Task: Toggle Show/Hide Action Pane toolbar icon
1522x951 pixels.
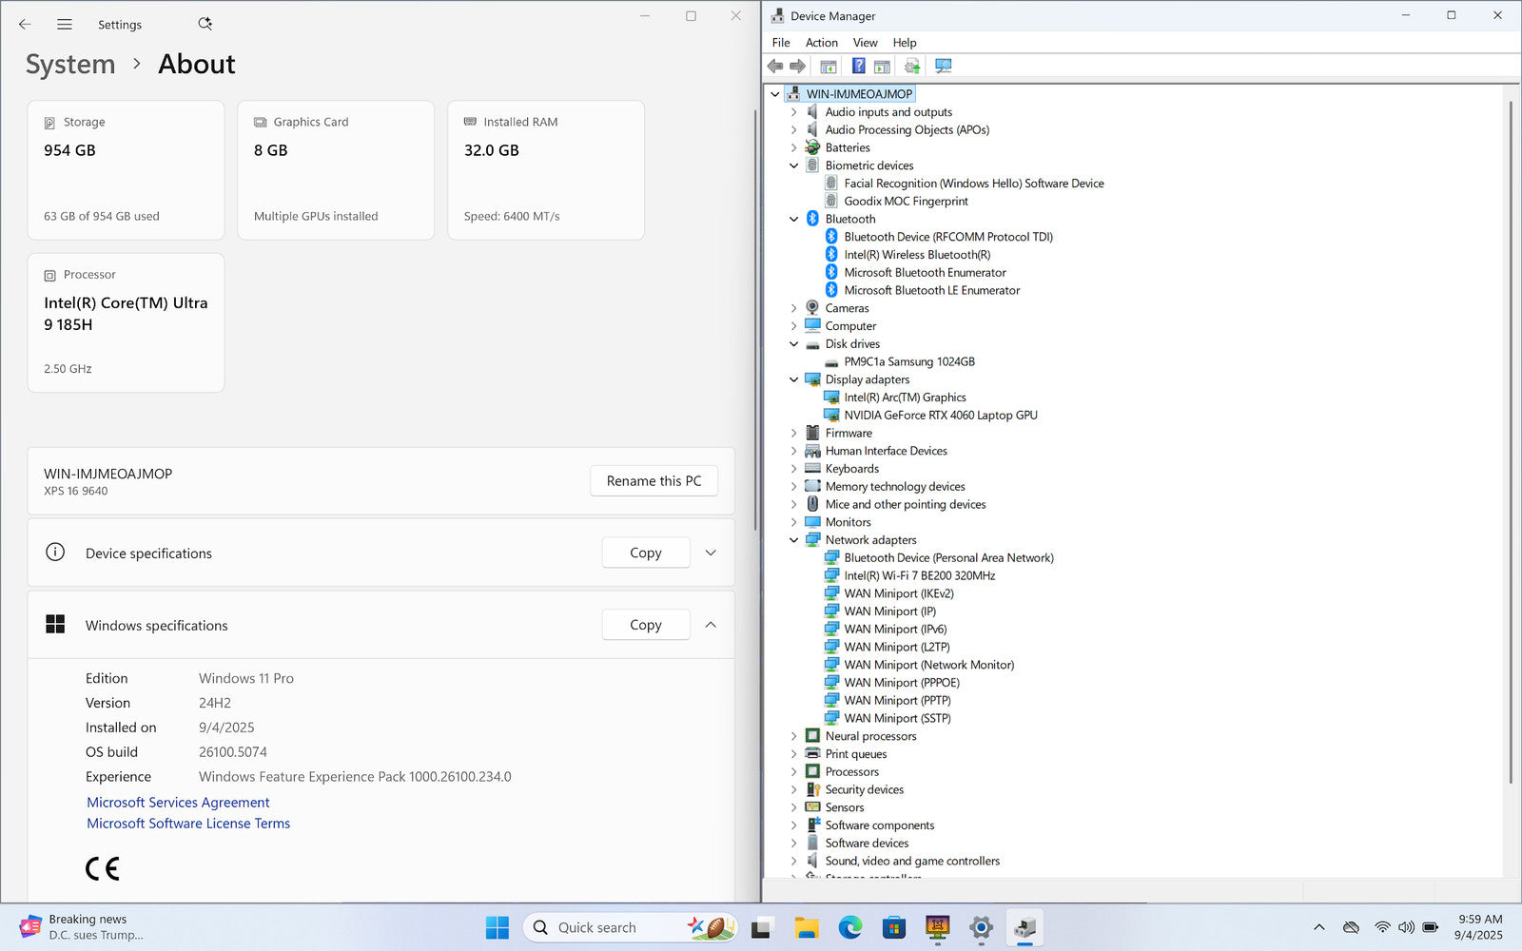Action: (883, 67)
